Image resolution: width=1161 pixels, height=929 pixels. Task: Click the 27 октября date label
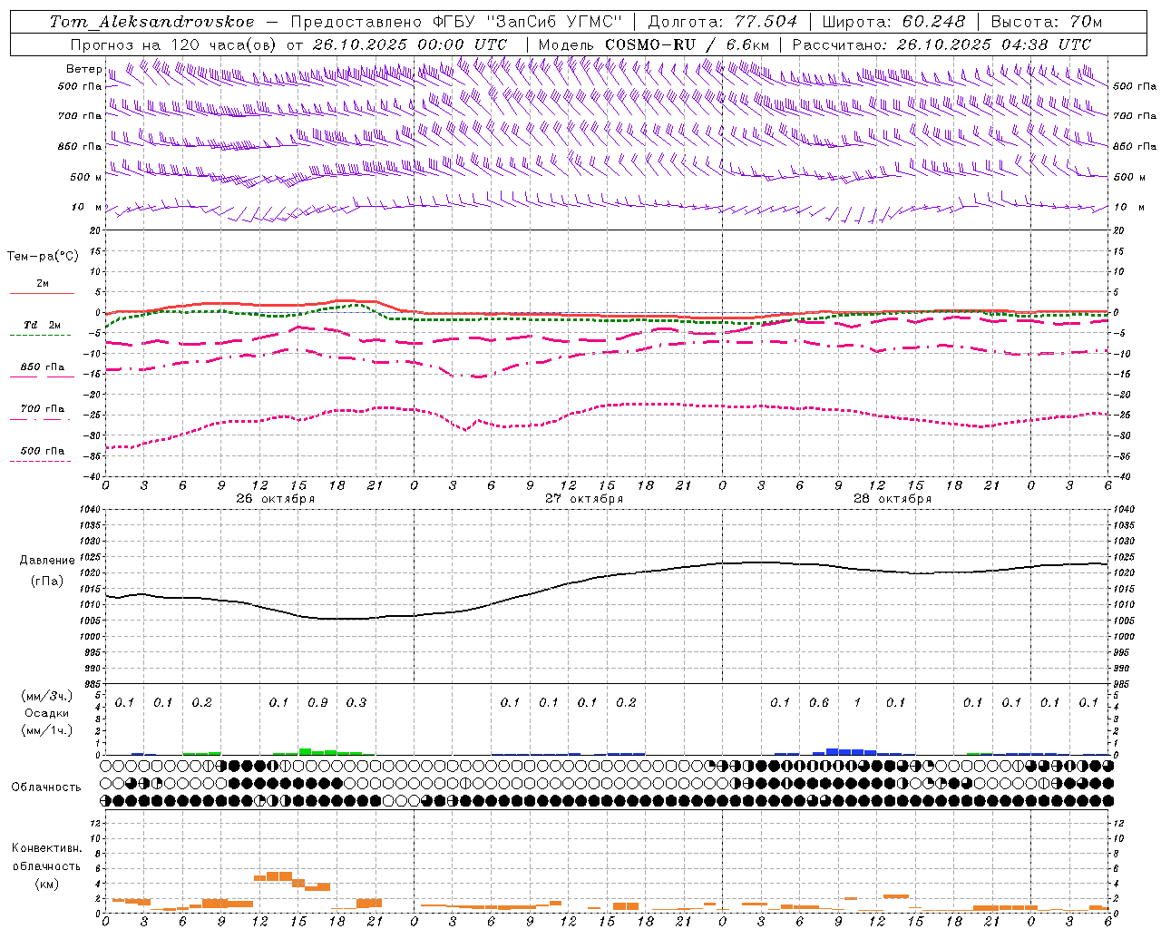pyautogui.click(x=584, y=499)
